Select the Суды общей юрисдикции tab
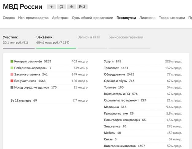192x149 pixels. point(92,18)
